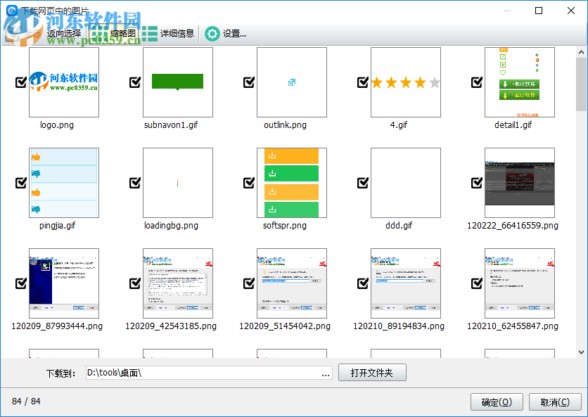Uncheck the detail1.gif checkbox
This screenshot has width=588, height=417.
[477, 82]
